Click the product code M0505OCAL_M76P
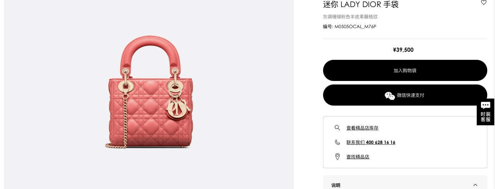This screenshot has width=495, height=189. point(355,27)
